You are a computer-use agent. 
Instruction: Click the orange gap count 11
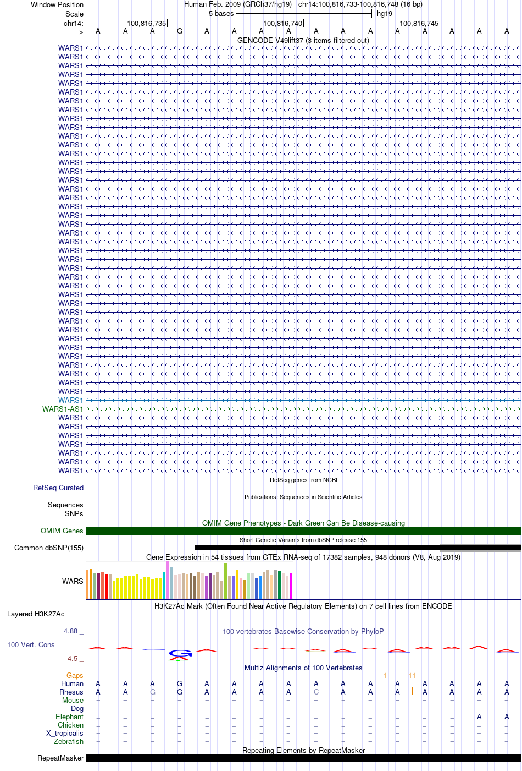coord(412,675)
